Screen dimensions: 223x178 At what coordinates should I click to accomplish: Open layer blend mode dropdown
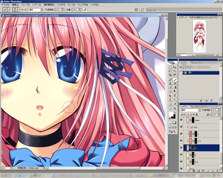[190, 110]
